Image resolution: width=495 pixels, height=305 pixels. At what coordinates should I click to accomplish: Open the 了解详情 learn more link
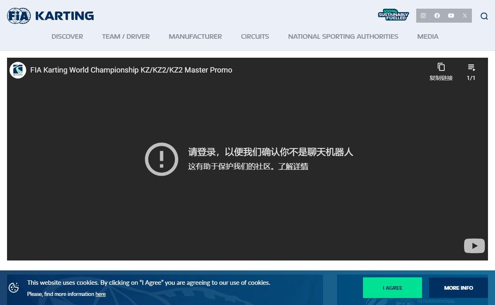coord(293,167)
